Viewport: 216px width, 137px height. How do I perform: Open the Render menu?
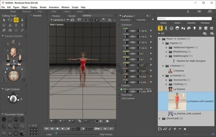43,7
